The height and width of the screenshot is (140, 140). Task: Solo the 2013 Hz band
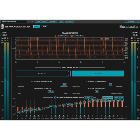pyautogui.click(x=60, y=116)
